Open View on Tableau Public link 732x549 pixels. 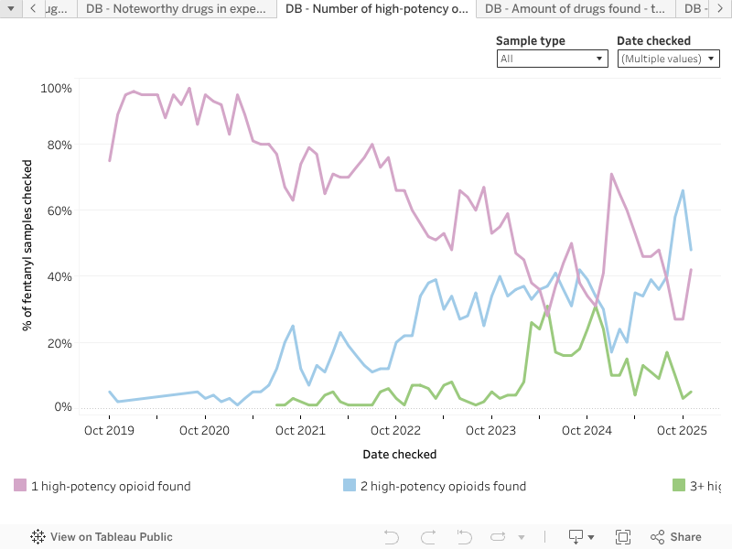[111, 537]
